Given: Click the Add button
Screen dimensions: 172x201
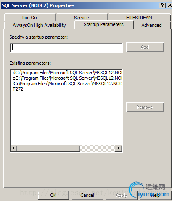Looking at the screenshot, I should coord(145,47).
